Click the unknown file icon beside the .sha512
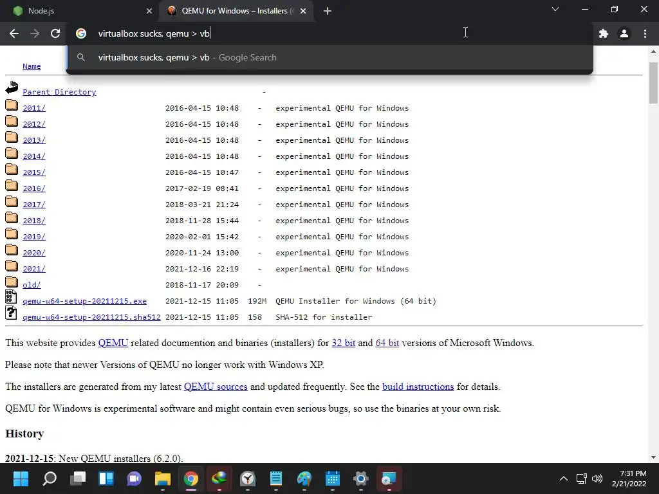The image size is (659, 494). coord(11,313)
